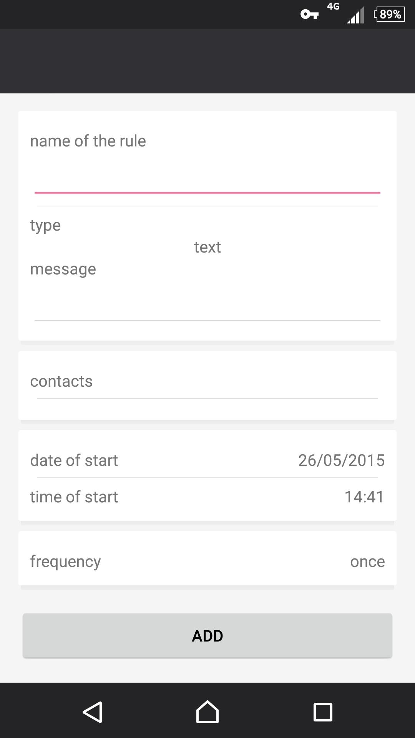This screenshot has height=738, width=415.
Task: Open recent apps with square icon
Action: pos(323,712)
